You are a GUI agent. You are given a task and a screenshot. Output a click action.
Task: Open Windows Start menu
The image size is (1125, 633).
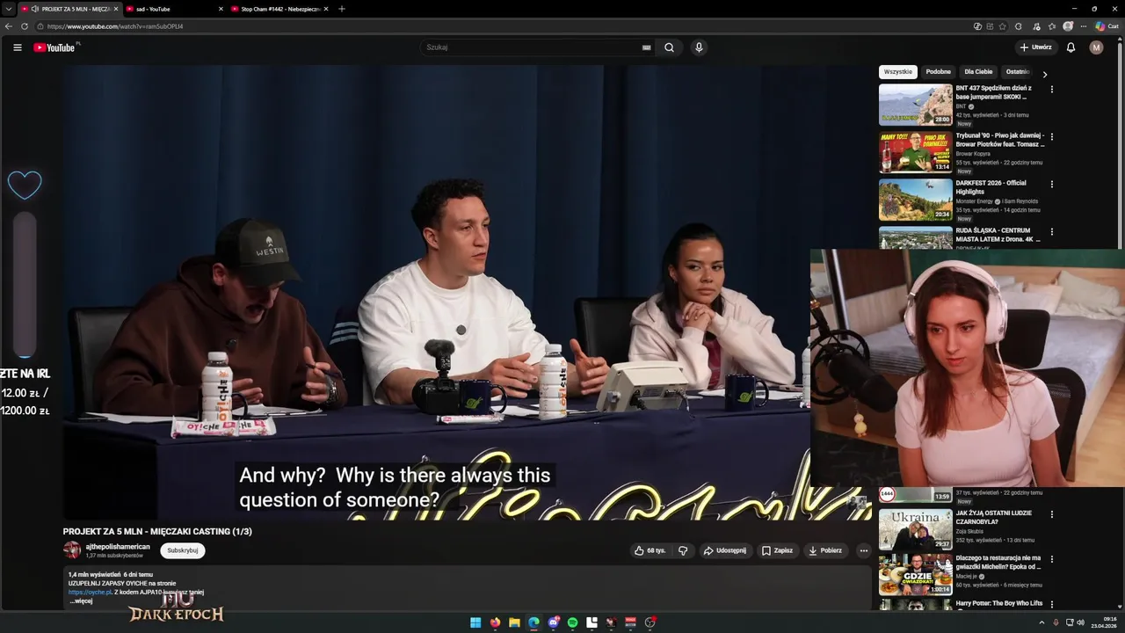pyautogui.click(x=475, y=622)
